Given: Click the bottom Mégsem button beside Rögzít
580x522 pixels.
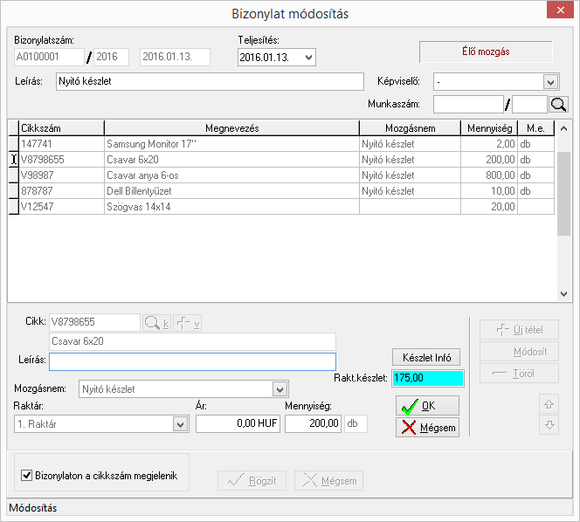Looking at the screenshot, I should point(328,480).
